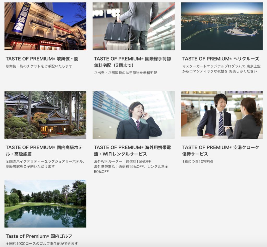Viewport: 267px width, 247px height.
Task: Click the 全国のハイクオリティーなラグジュアリーホテル description
Action: tap(45, 164)
